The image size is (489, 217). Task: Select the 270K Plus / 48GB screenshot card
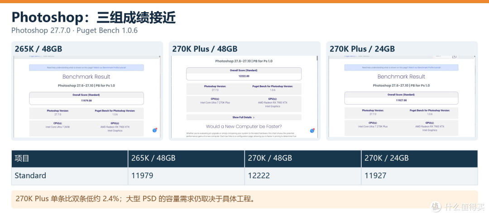244,91
